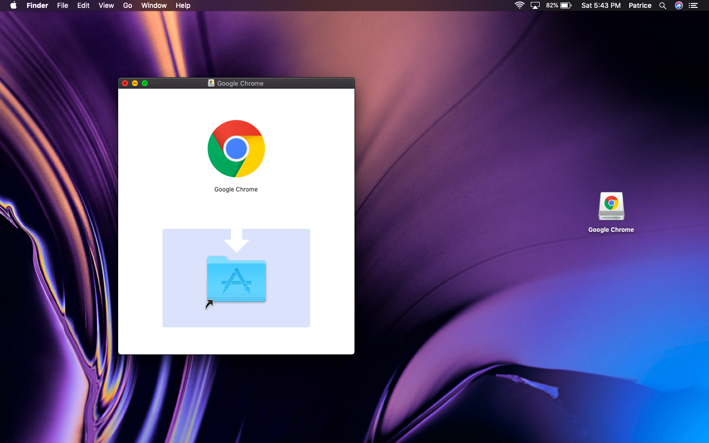
Task: Click the Chrome proxy icon in title bar
Action: pyautogui.click(x=211, y=83)
